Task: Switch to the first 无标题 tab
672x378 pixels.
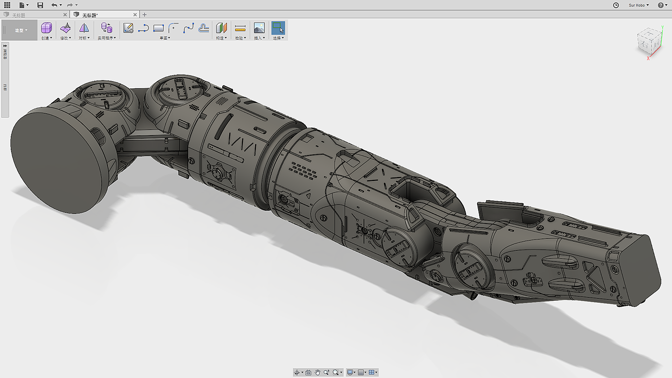Action: click(19, 15)
